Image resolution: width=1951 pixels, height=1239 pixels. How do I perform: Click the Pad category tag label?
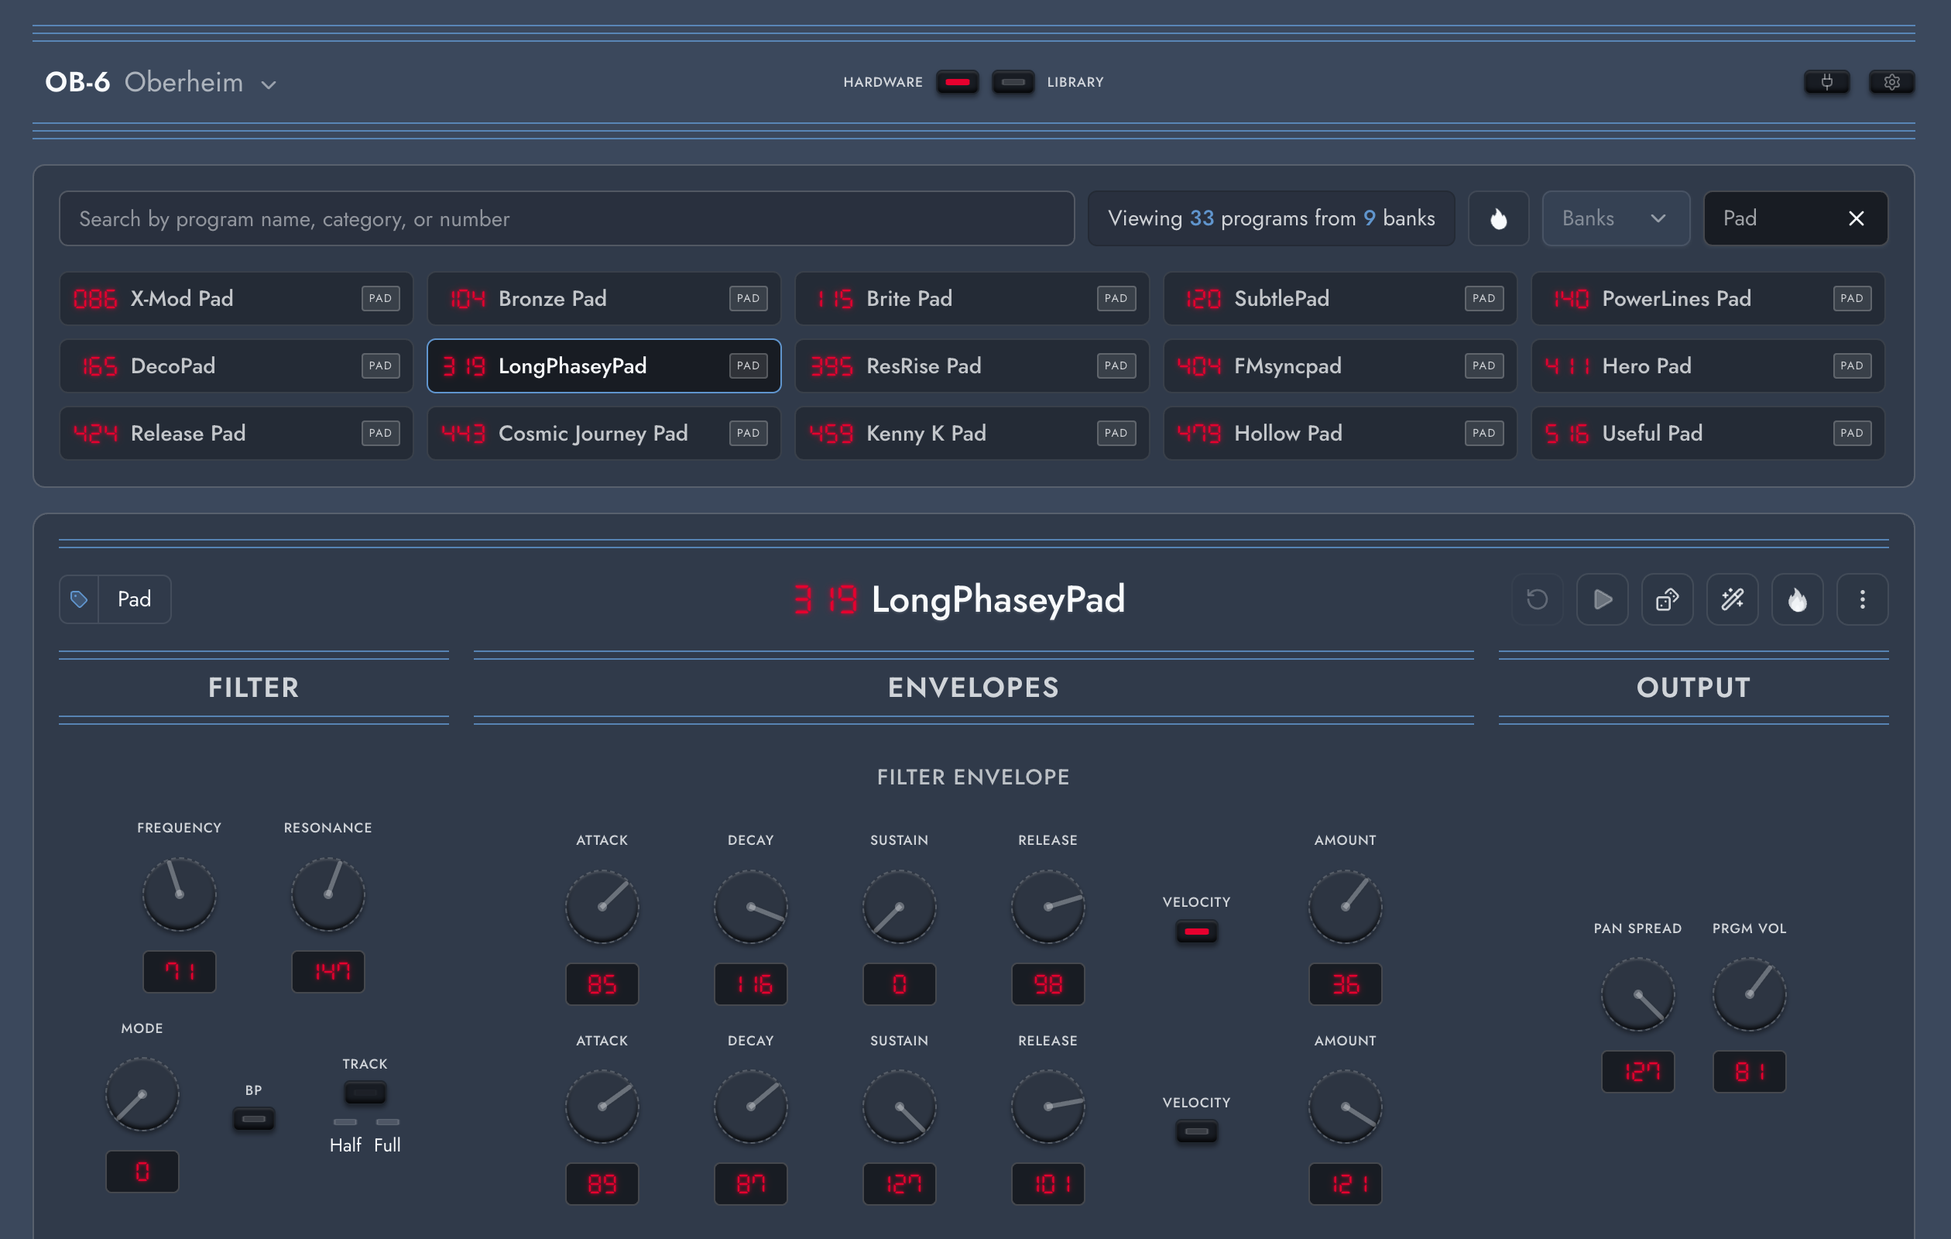pyautogui.click(x=135, y=599)
